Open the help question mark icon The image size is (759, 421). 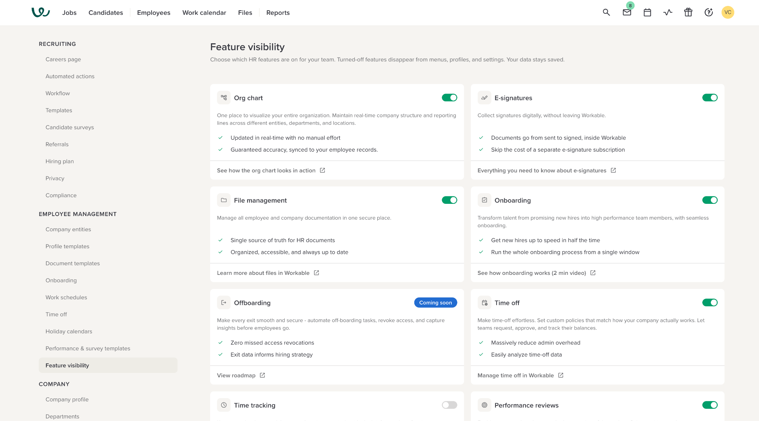coord(709,12)
